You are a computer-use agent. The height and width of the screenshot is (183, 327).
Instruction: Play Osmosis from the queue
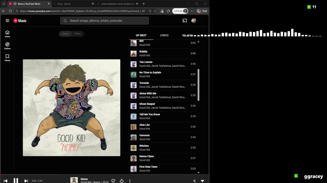pyautogui.click(x=163, y=137)
